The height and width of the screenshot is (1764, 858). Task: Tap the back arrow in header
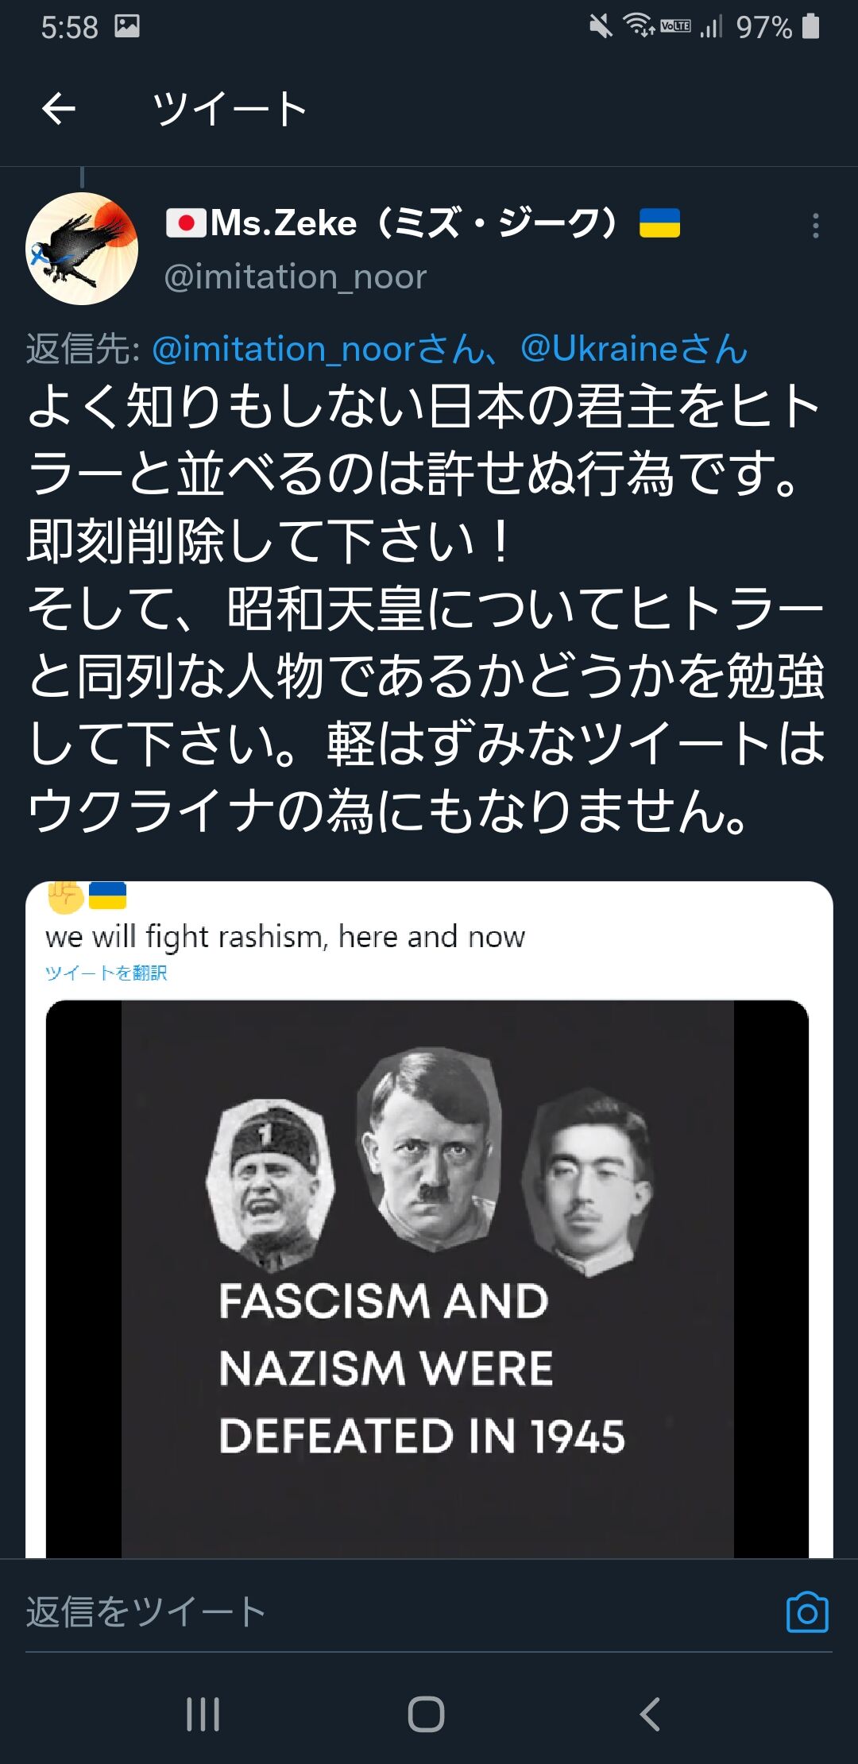pos(59,109)
